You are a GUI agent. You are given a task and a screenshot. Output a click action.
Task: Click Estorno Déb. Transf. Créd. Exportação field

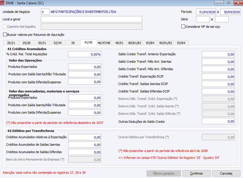(218, 99)
